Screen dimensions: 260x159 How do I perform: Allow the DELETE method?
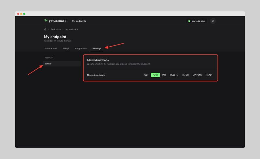[174, 75]
